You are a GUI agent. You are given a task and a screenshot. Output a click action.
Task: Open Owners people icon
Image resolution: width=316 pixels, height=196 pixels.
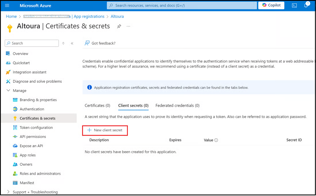15,164
